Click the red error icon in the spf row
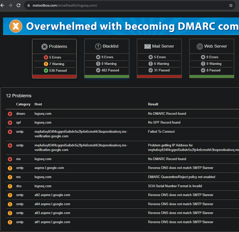Screen dimensions: 239x232 pyautogui.click(x=10, y=123)
